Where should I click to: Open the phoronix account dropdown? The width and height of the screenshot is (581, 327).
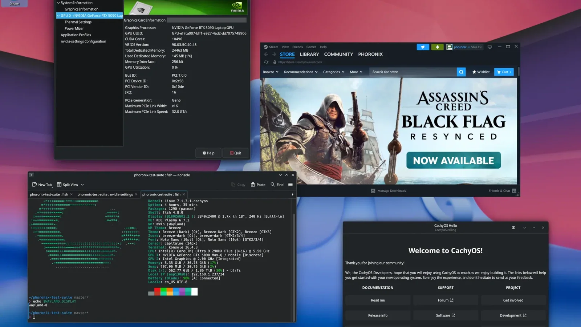click(469, 47)
